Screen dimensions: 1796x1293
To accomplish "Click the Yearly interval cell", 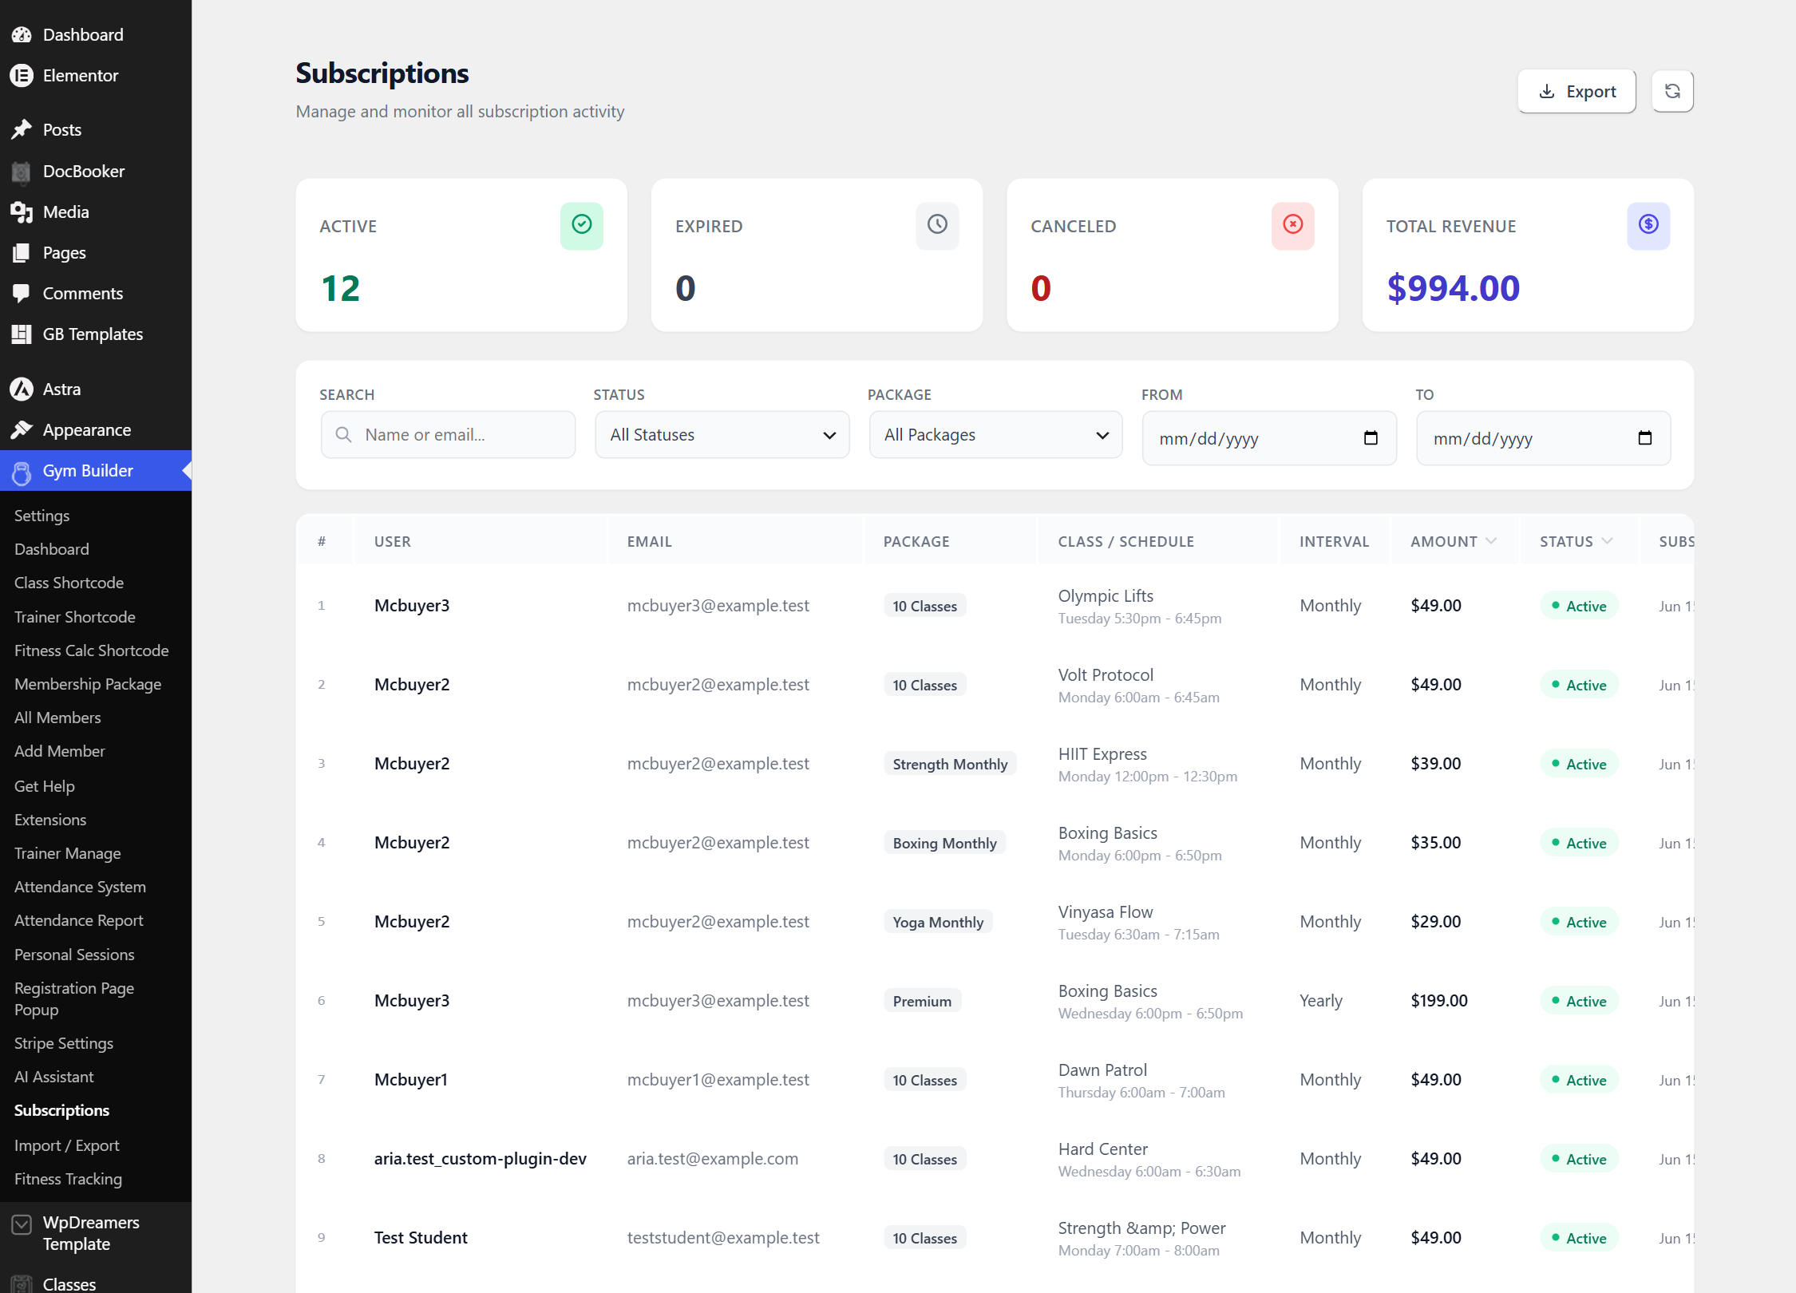I will point(1320,1000).
